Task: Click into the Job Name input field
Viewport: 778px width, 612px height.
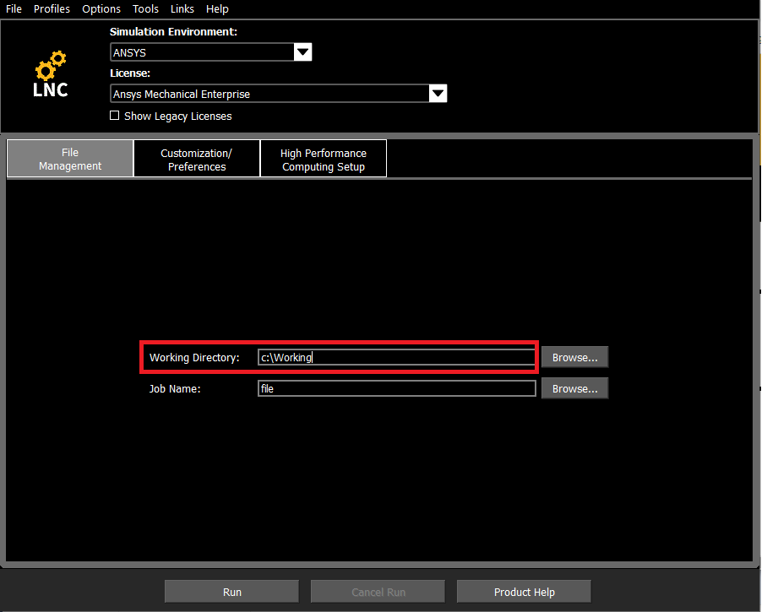Action: (x=396, y=388)
